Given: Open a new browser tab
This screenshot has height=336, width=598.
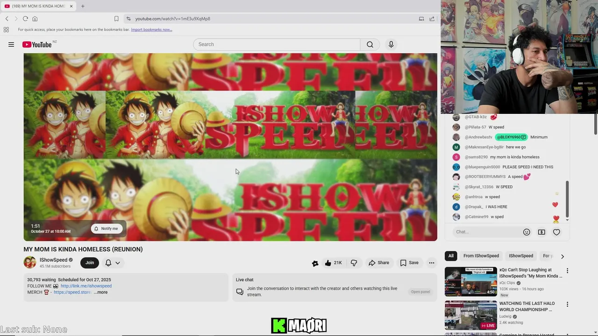Looking at the screenshot, I should [x=83, y=6].
